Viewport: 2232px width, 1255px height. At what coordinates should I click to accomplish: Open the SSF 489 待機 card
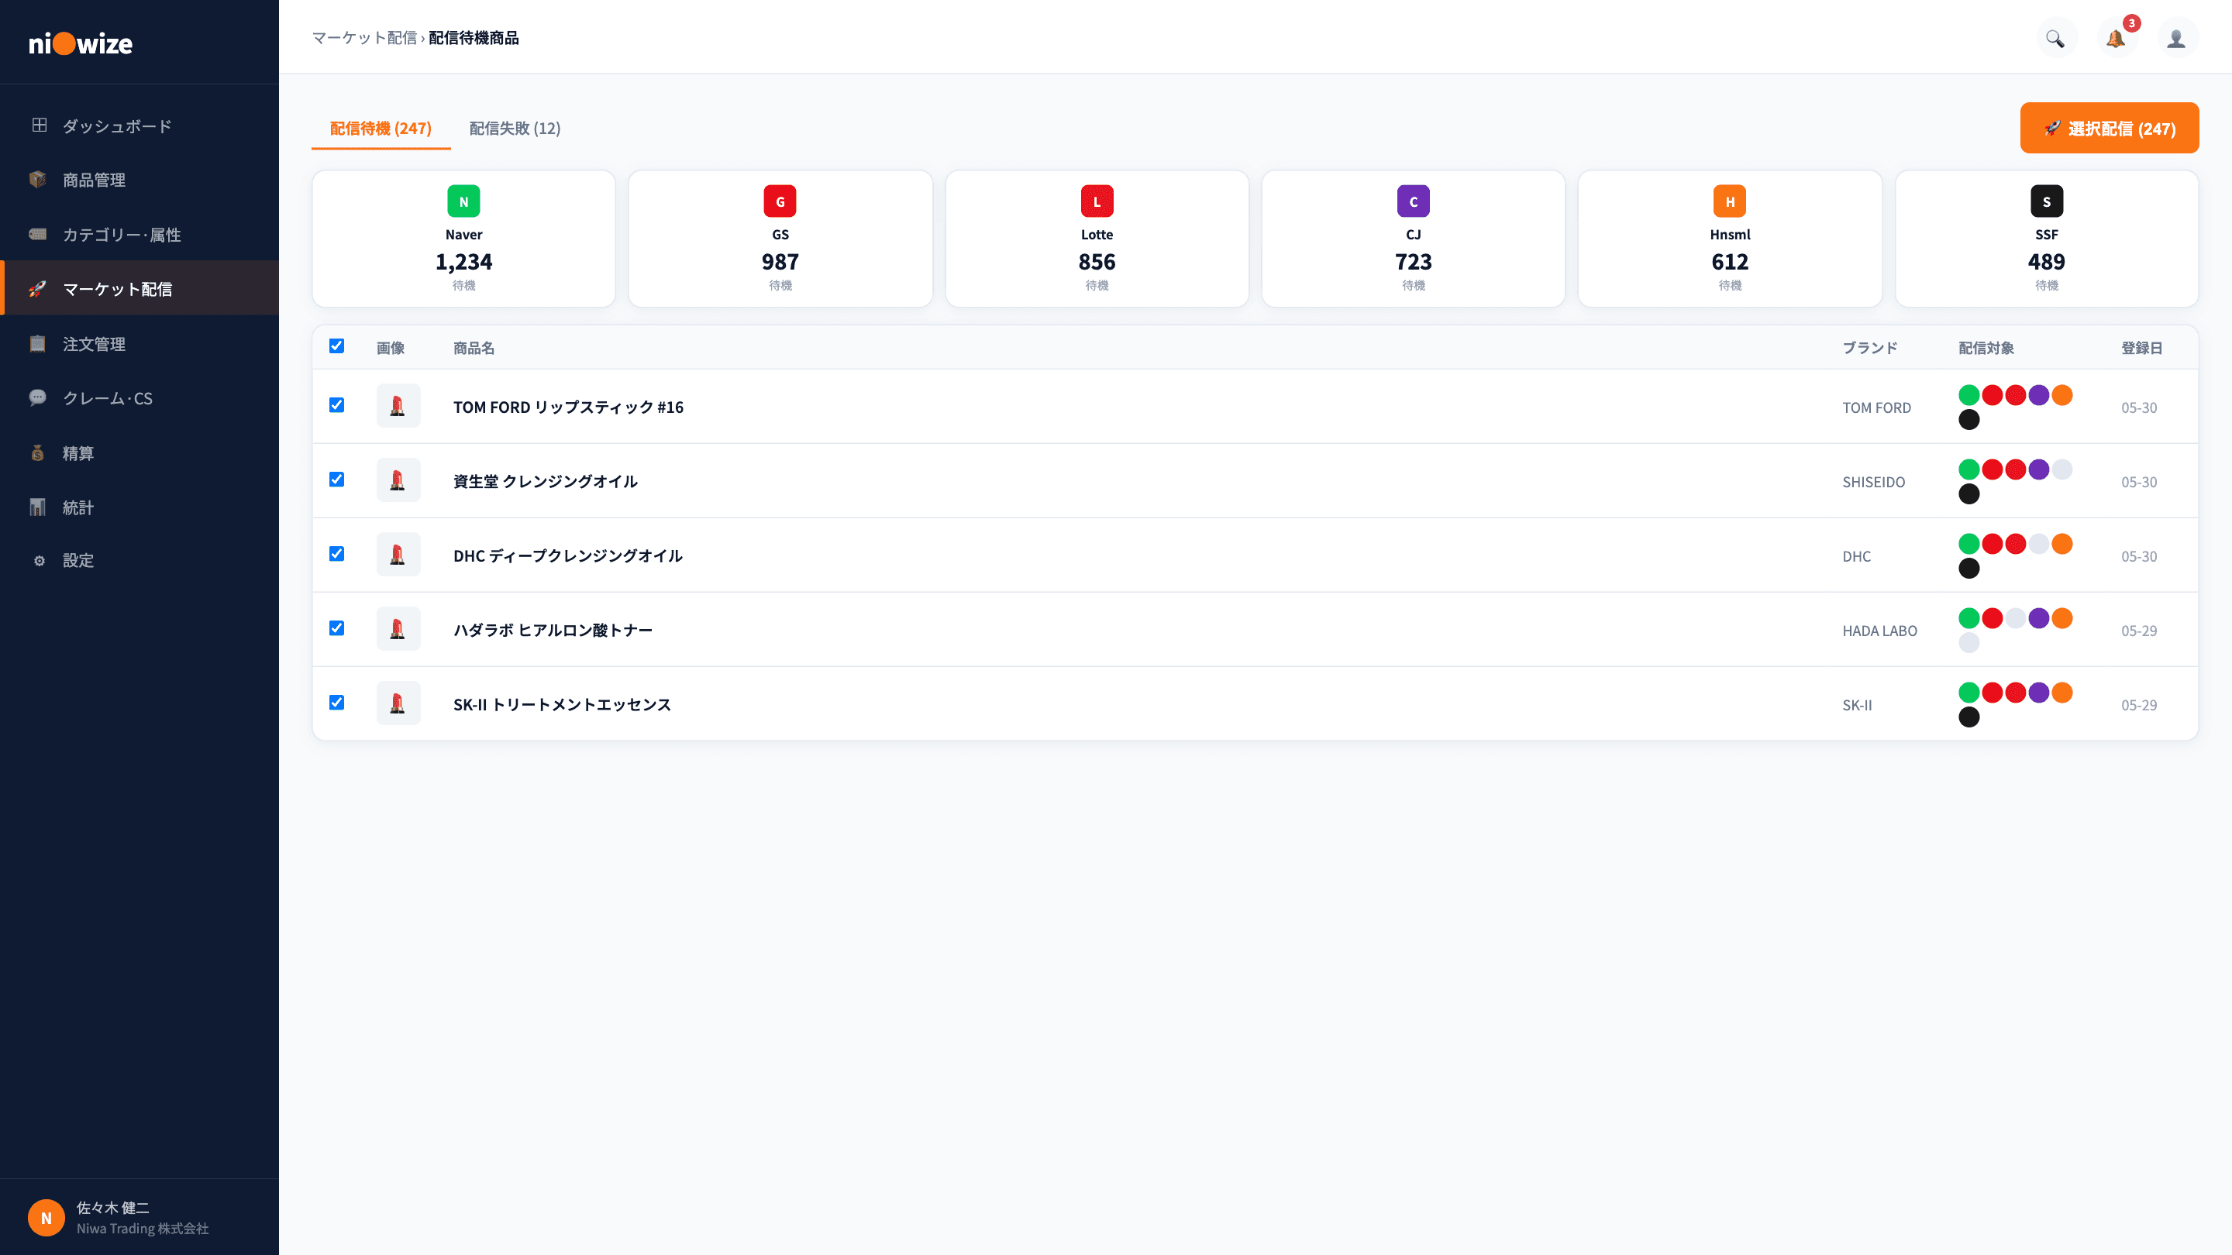2047,239
